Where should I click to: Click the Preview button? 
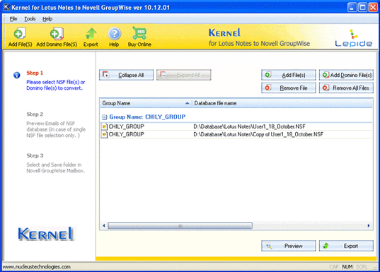click(x=289, y=246)
